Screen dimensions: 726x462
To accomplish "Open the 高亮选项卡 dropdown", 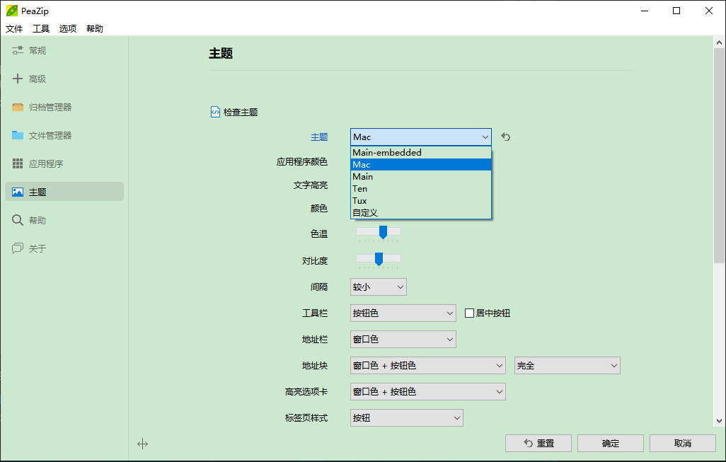I will 428,392.
